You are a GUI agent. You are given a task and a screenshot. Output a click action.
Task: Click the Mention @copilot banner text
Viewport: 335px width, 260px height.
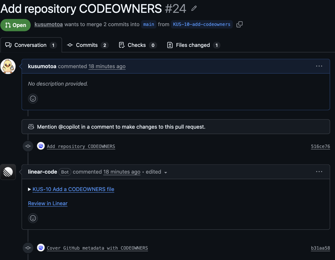121,127
